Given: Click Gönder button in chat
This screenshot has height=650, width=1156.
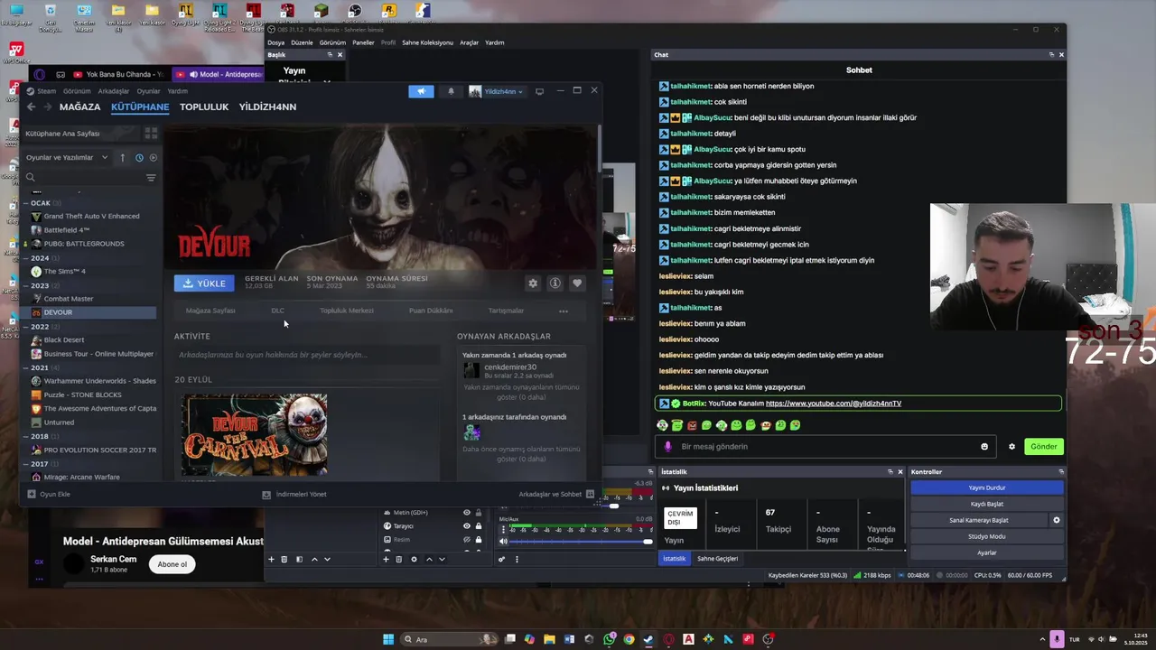Looking at the screenshot, I should click(1043, 446).
